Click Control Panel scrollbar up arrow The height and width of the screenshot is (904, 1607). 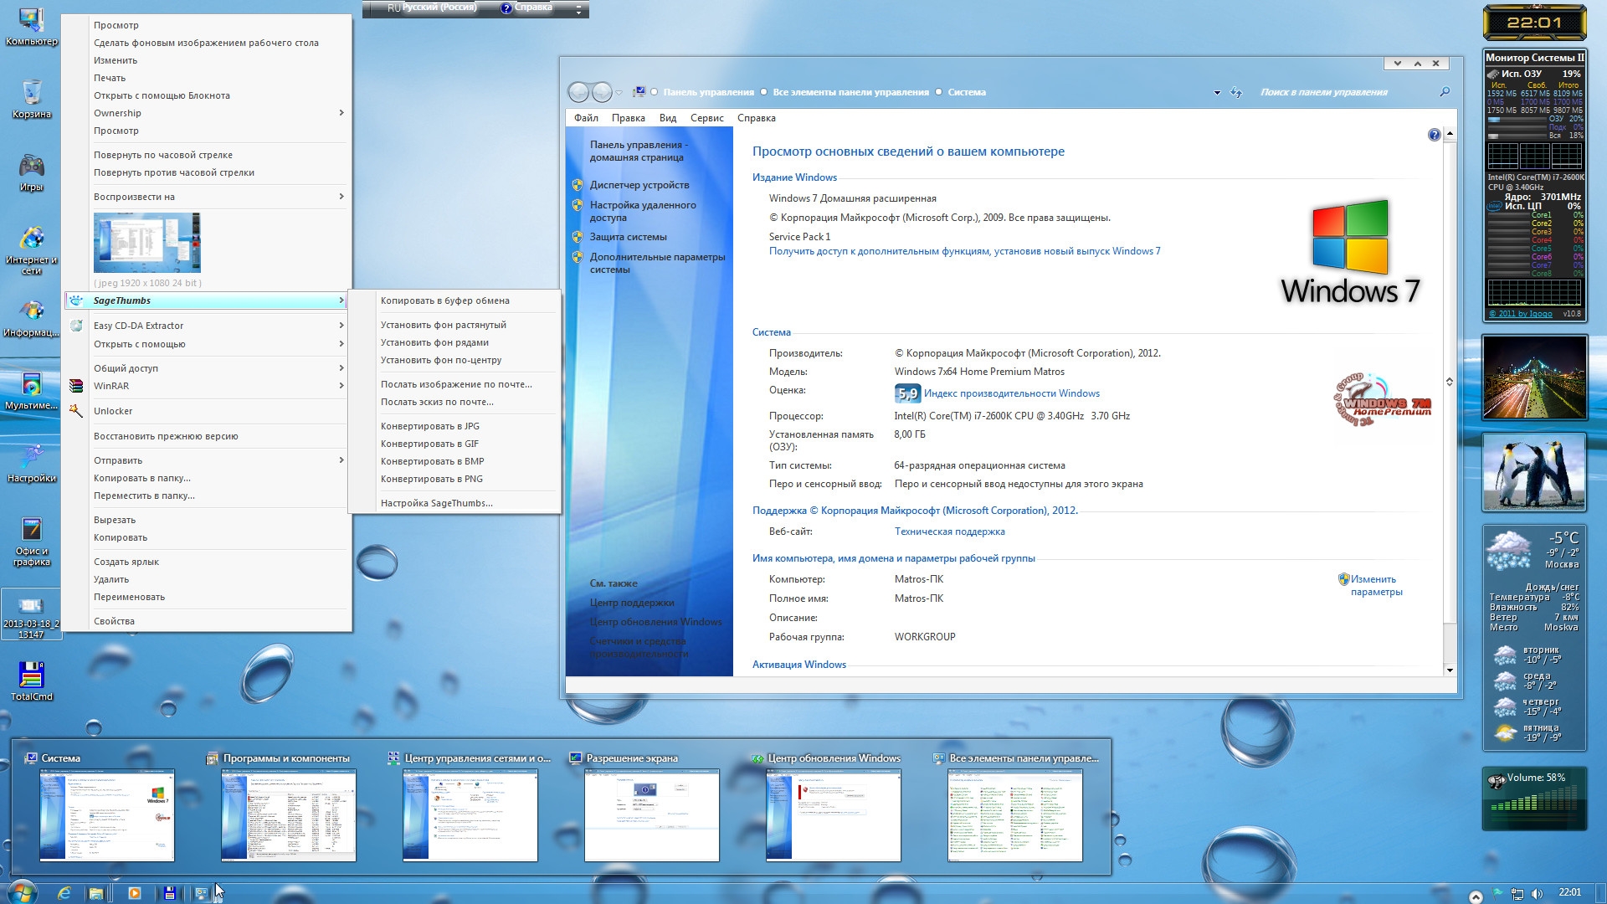tap(1450, 134)
